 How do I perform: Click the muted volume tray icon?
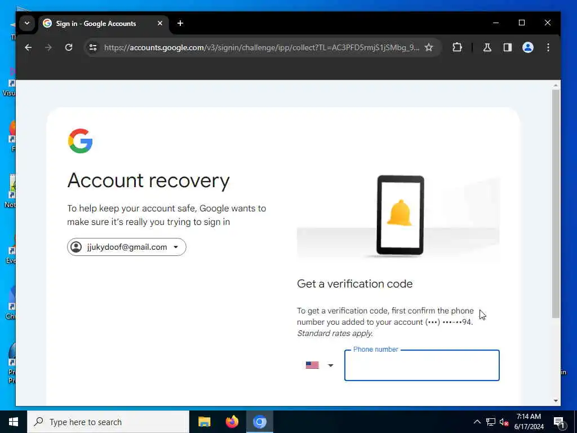pos(504,422)
